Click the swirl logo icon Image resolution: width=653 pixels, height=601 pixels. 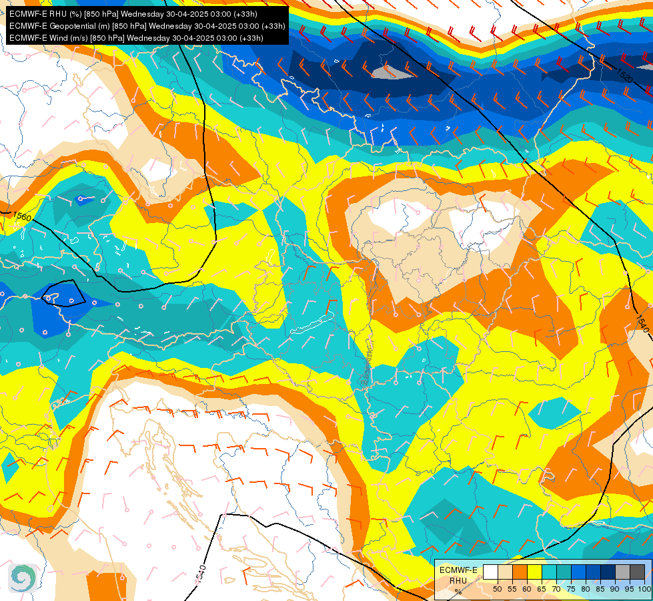click(x=23, y=578)
